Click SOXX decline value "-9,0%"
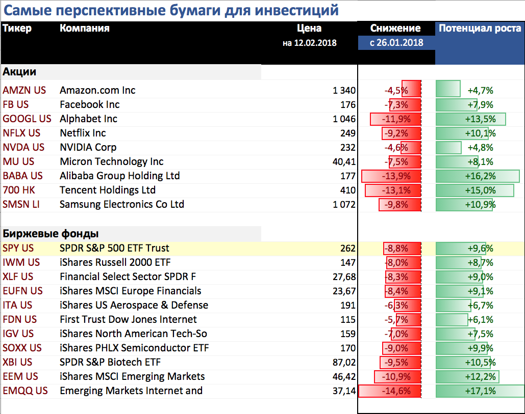Viewport: 525px width, 414px height. (x=396, y=348)
